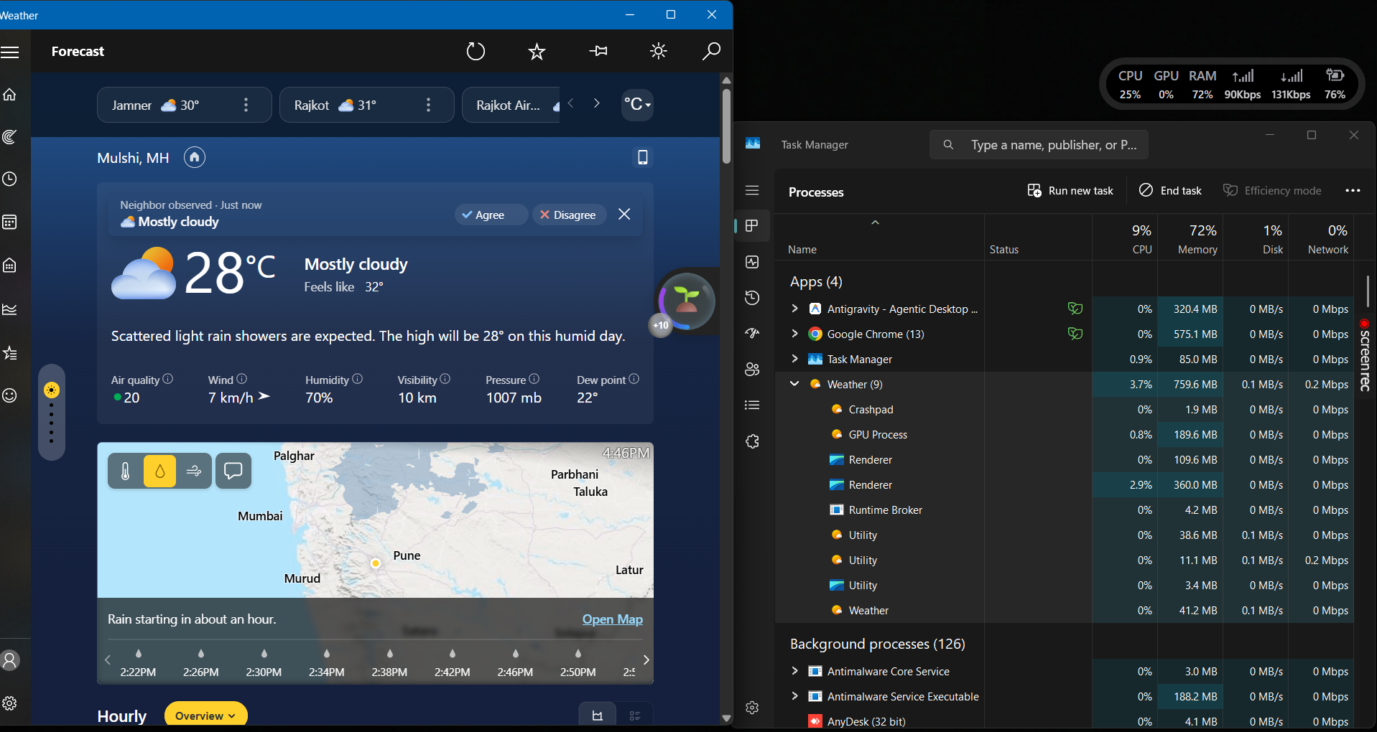Open Favorite places sidebar icon
This screenshot has height=732, width=1377.
10,352
